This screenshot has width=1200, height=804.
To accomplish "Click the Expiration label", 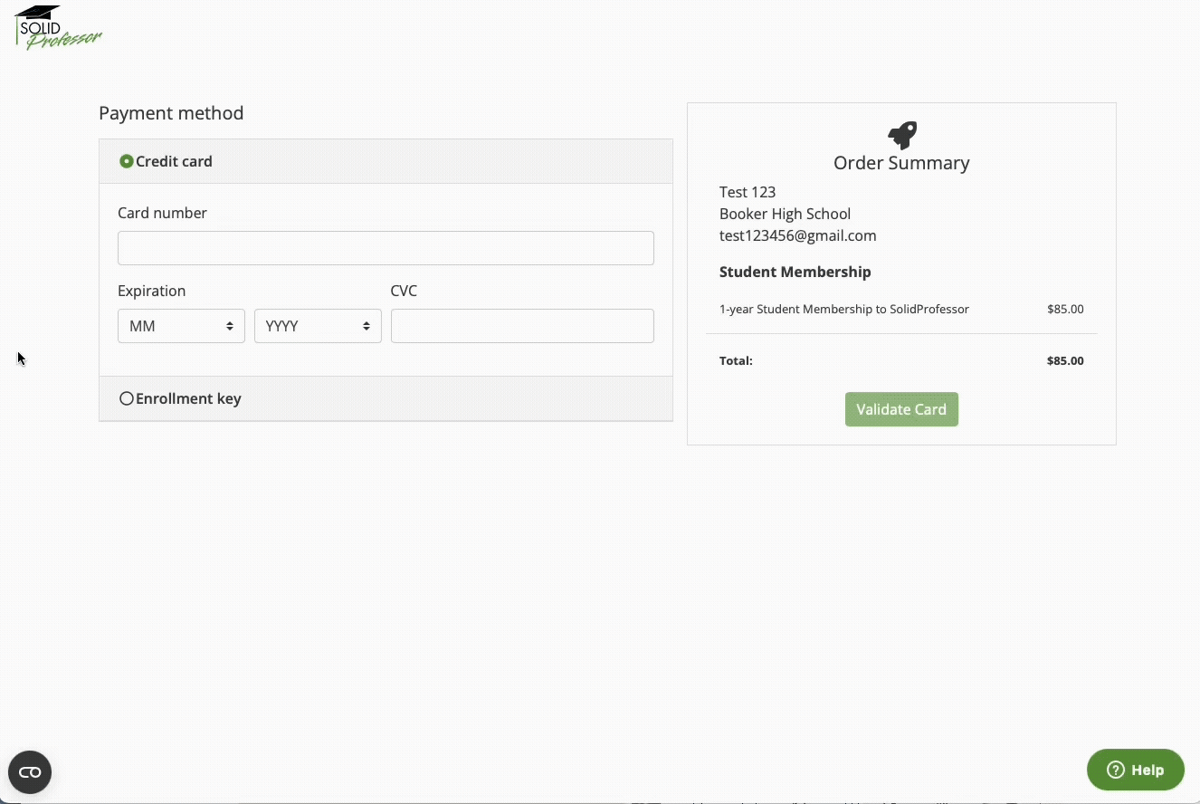I will tap(151, 291).
